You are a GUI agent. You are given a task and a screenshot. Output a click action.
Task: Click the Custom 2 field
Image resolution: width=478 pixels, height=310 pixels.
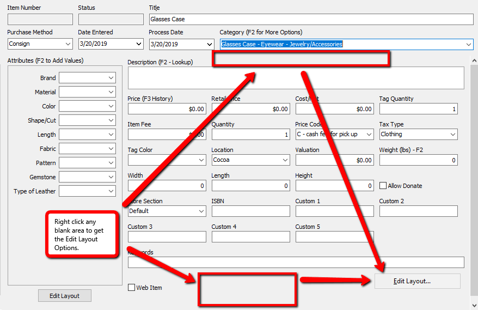[x=418, y=211]
